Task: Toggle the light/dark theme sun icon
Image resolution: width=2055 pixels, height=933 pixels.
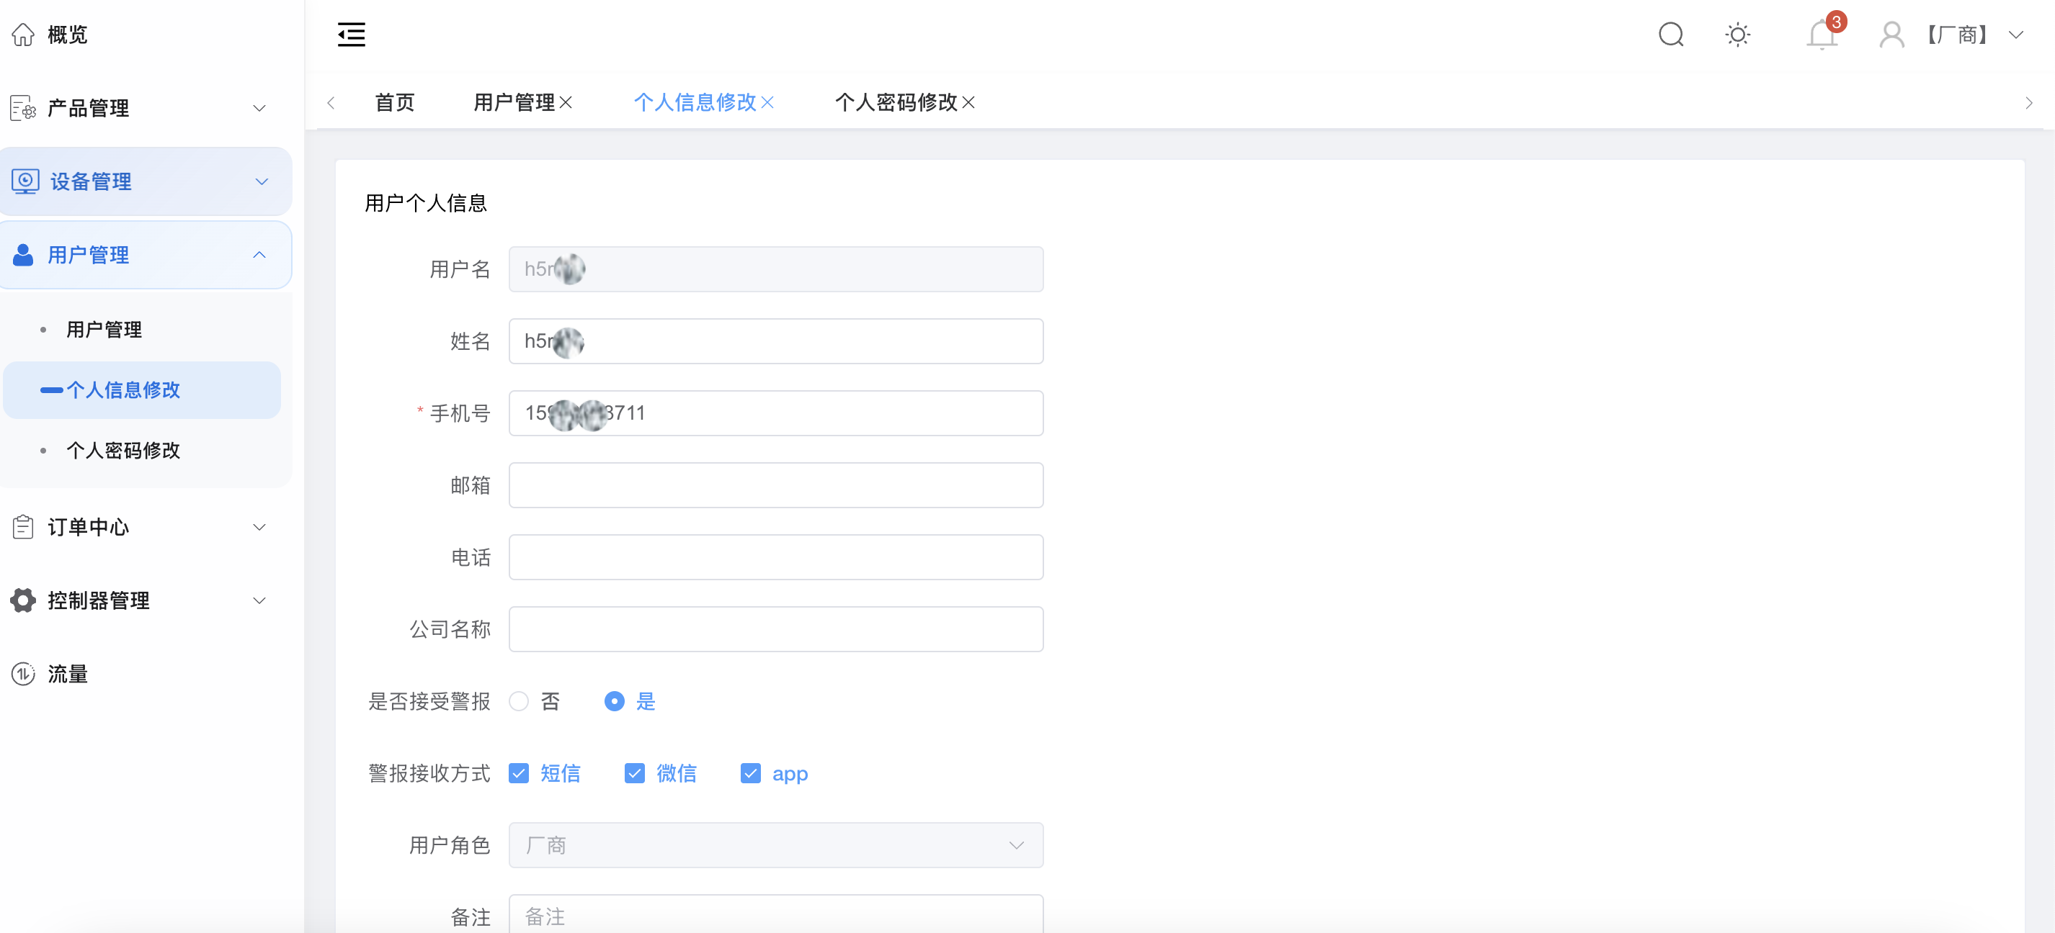Action: click(1738, 35)
